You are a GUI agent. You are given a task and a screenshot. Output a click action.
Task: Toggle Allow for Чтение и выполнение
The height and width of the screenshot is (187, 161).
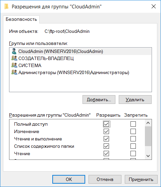click(106, 139)
